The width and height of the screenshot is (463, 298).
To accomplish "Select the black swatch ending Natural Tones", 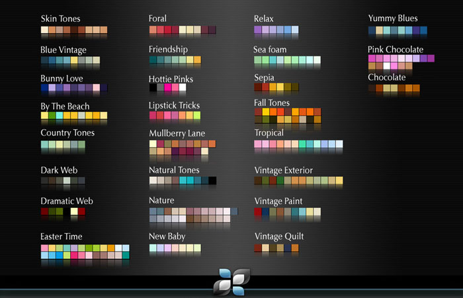I will (x=212, y=180).
